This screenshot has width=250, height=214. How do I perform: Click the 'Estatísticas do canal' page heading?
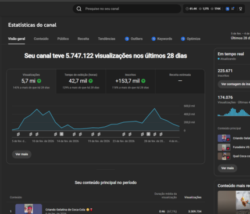pyautogui.click(x=33, y=25)
